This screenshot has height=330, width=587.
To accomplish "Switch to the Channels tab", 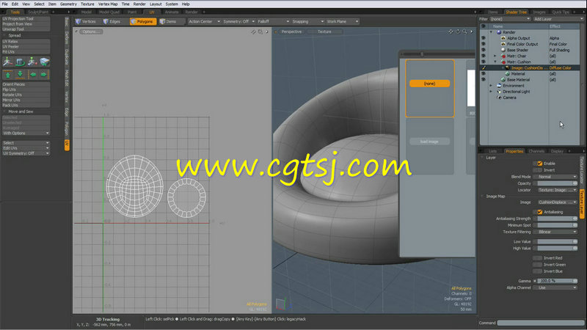I will pyautogui.click(x=536, y=151).
